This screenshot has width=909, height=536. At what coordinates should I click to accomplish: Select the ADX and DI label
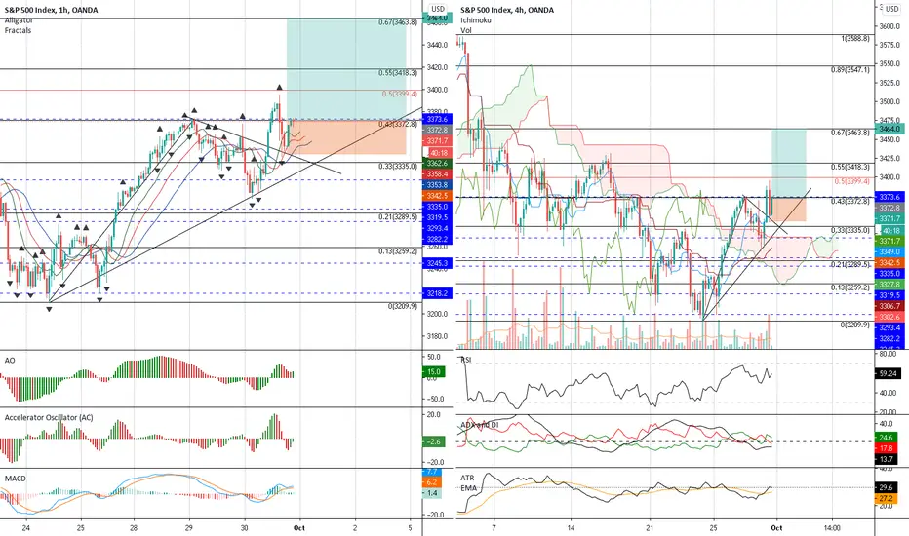point(480,425)
